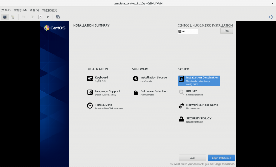This screenshot has height=167, width=276.
Task: Open the Network & Host Name arrows icon
Action: 181,106
